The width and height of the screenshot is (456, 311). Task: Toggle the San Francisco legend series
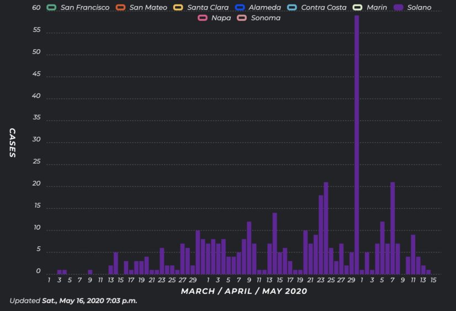78,7
